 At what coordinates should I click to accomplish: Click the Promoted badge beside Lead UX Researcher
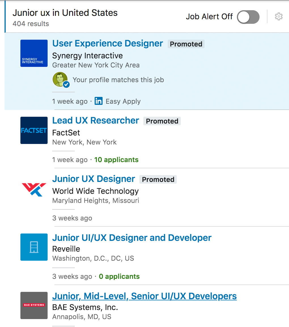click(162, 121)
